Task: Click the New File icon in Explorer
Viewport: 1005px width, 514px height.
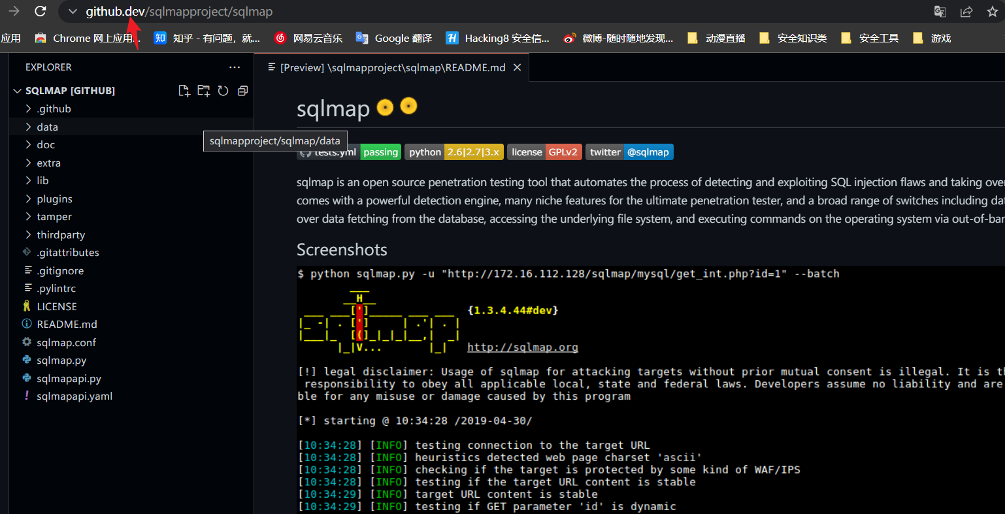Action: tap(184, 91)
